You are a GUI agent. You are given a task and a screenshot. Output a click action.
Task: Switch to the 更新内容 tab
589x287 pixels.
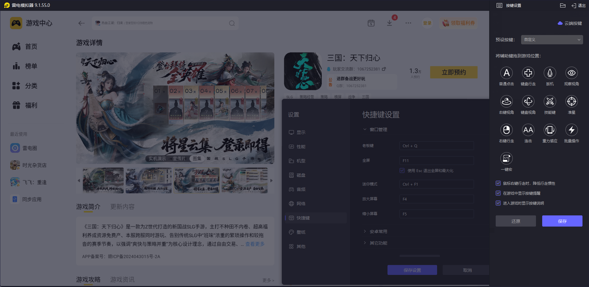point(122,207)
